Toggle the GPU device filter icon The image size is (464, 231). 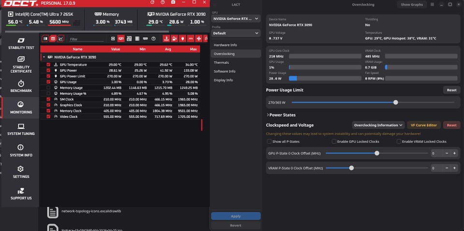[x=121, y=39]
